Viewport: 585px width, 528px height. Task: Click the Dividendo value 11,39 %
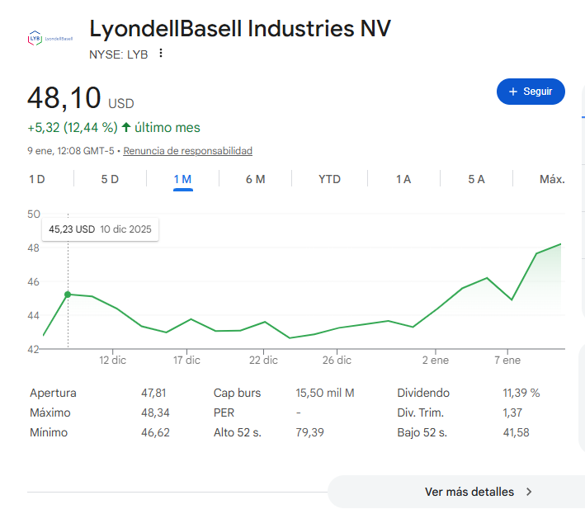(521, 393)
